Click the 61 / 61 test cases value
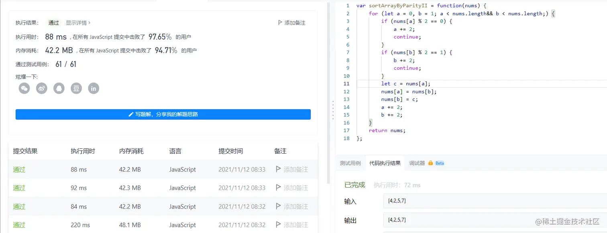Screen dimensions: 607x233 [x=66, y=64]
